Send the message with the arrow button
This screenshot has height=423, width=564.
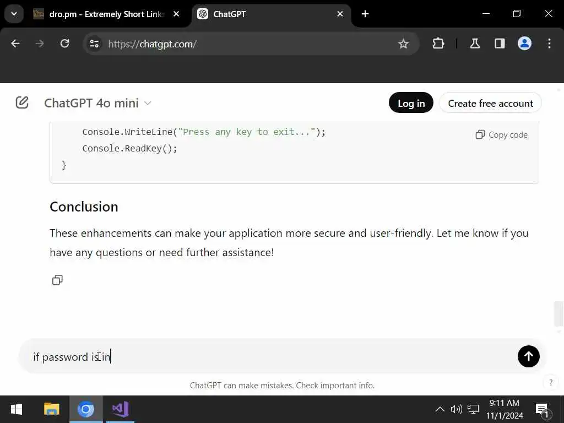[528, 356]
